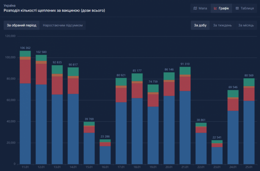Select the Графік view tab

coord(221,8)
